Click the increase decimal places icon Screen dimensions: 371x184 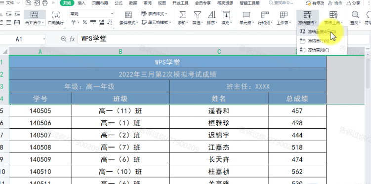(101, 22)
